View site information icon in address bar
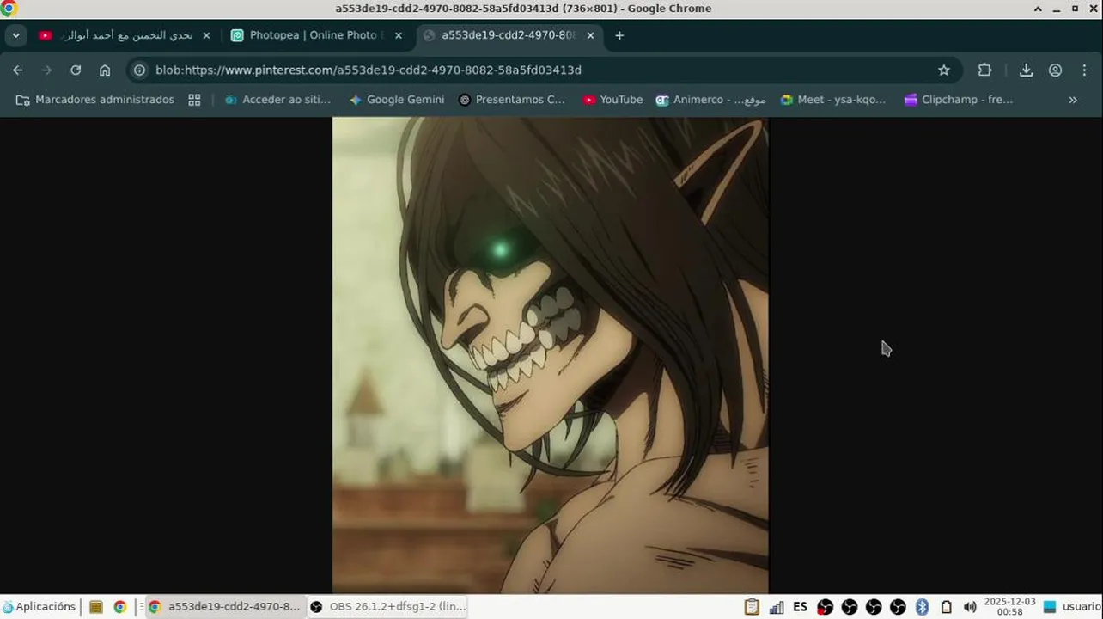 (140, 70)
